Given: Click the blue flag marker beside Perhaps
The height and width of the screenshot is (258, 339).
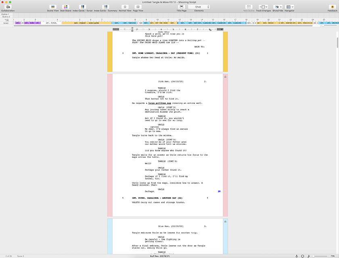Looking at the screenshot, I should click(x=219, y=192).
